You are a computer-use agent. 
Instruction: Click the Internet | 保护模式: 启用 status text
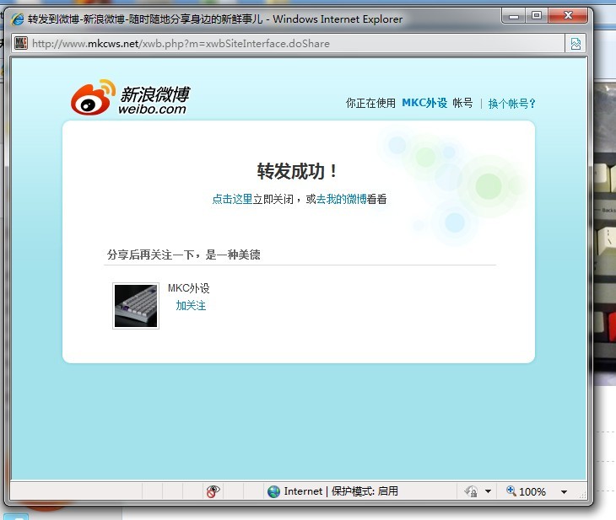pos(341,491)
